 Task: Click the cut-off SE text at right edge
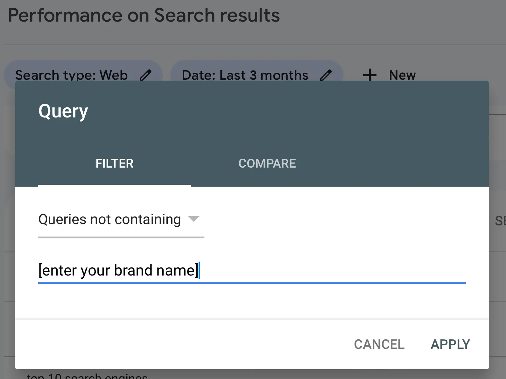[x=500, y=221]
